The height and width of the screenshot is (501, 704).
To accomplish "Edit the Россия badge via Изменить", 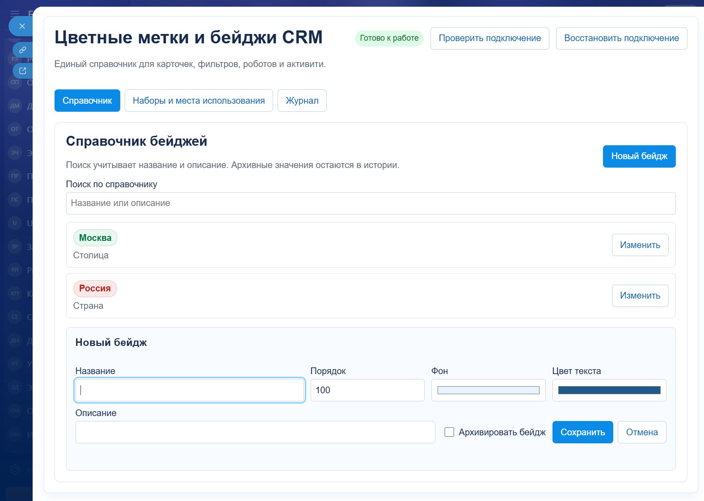I will click(x=640, y=296).
